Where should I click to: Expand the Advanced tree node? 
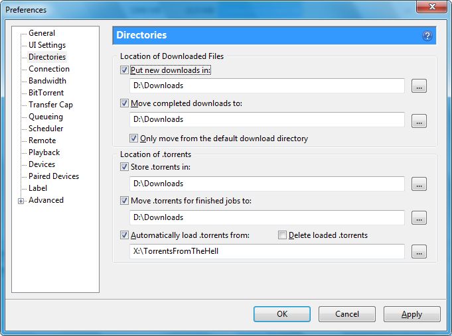(21, 201)
